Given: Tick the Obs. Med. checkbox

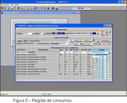Looking at the screenshot, I should click(91, 40).
